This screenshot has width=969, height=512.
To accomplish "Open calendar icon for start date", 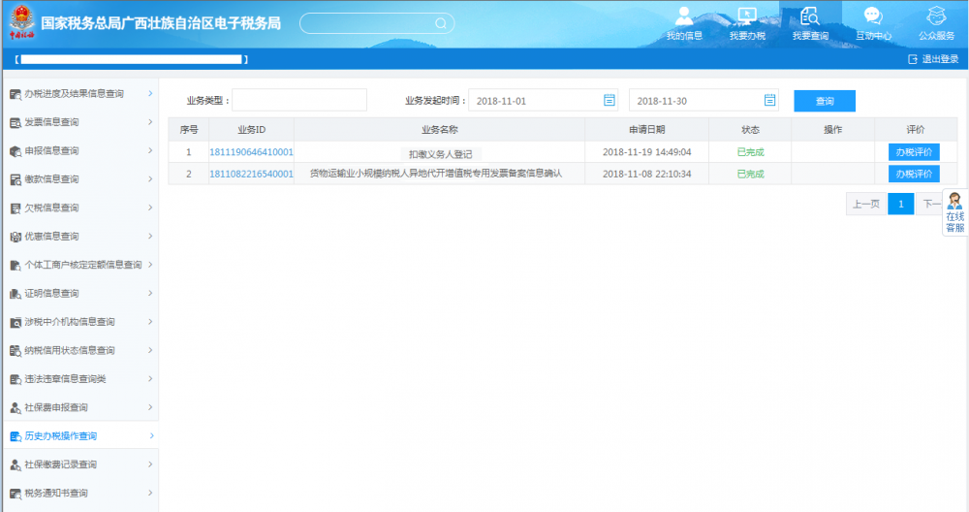I will point(610,100).
